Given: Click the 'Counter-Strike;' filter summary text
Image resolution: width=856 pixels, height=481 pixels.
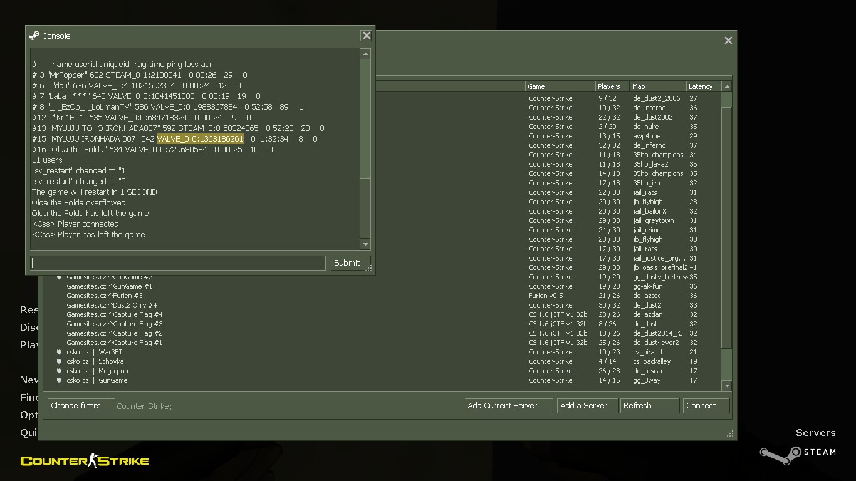Looking at the screenshot, I should 144,406.
